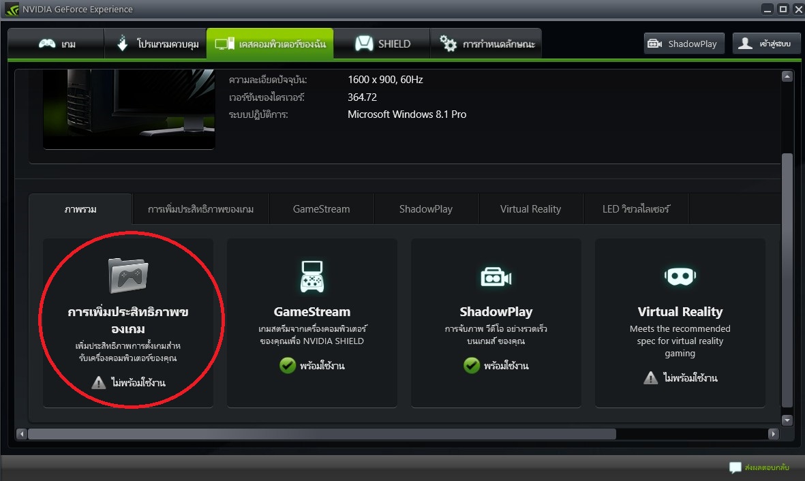Image resolution: width=805 pixels, height=481 pixels.
Task: Click the horizontal scrollbar right arrow
Action: pyautogui.click(x=773, y=434)
